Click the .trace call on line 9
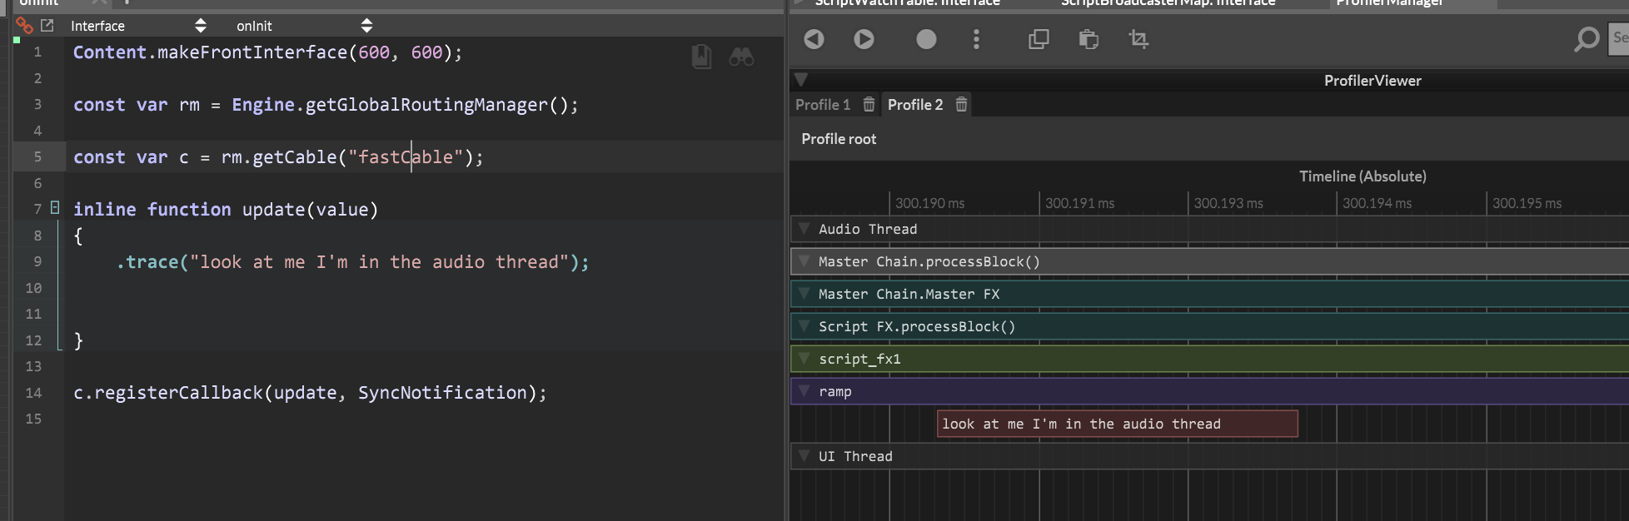 pyautogui.click(x=352, y=262)
